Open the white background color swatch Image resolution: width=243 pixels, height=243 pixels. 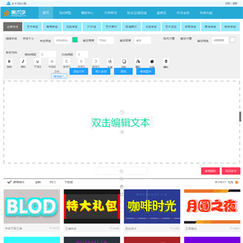pos(232,40)
